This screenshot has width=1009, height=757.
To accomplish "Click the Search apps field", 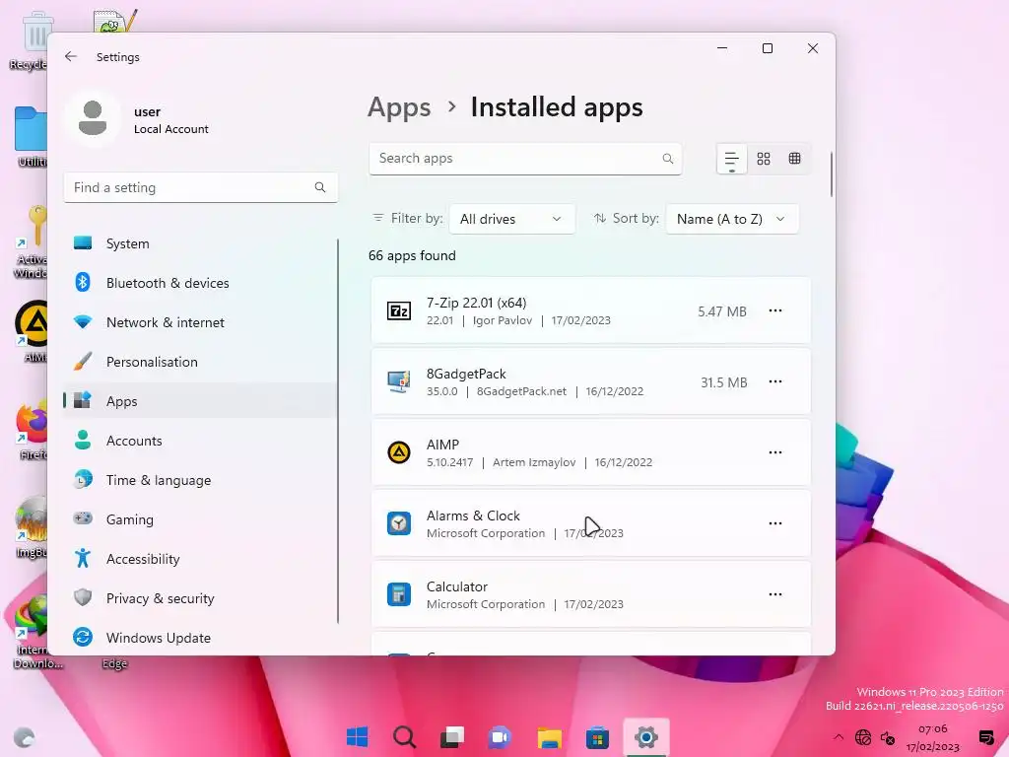I will pos(525,159).
